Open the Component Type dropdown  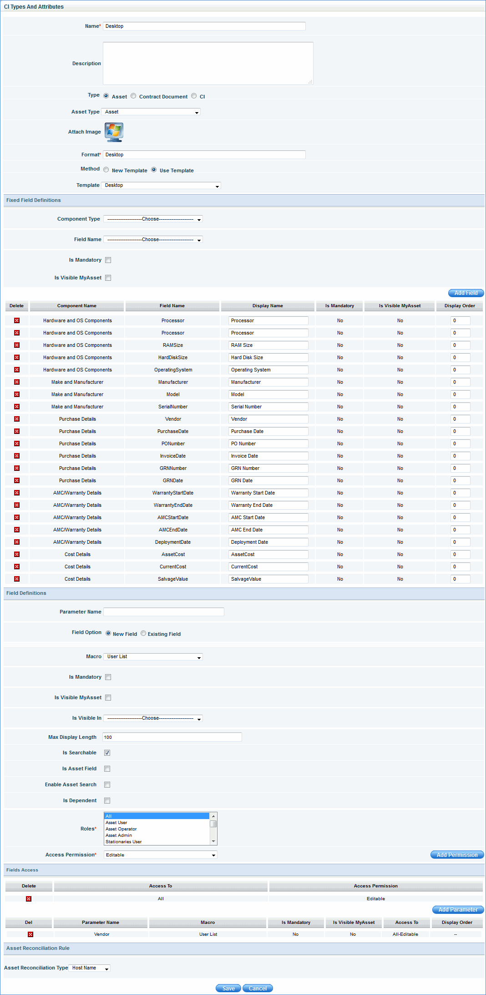tap(153, 219)
